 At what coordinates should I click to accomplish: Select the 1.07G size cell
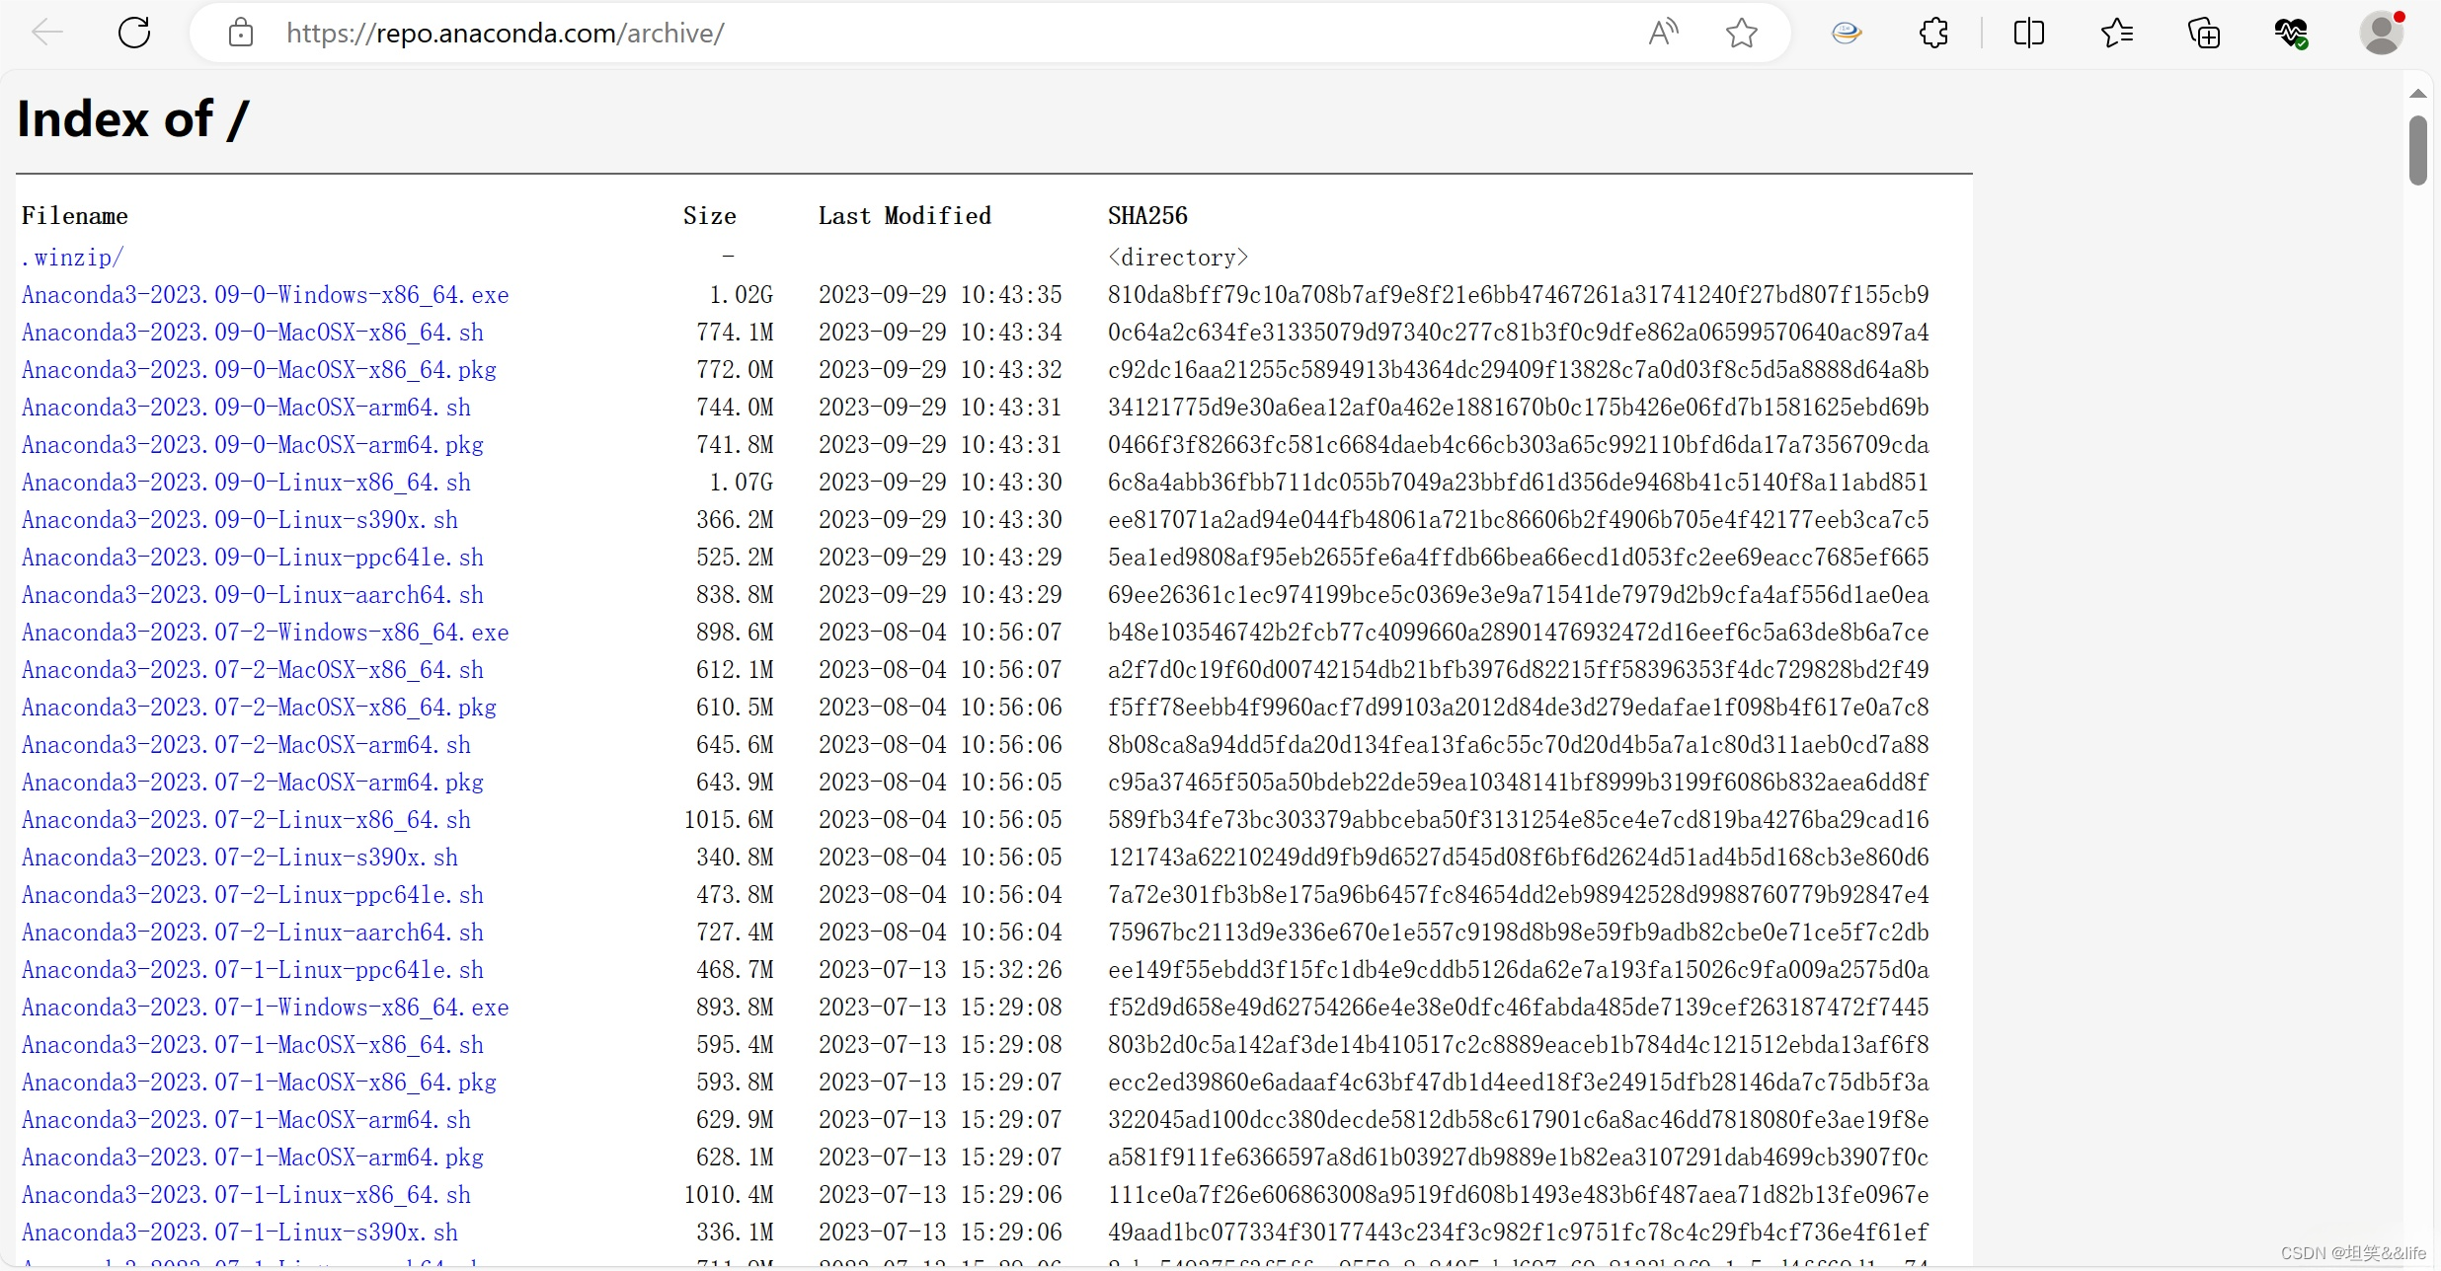pyautogui.click(x=741, y=483)
